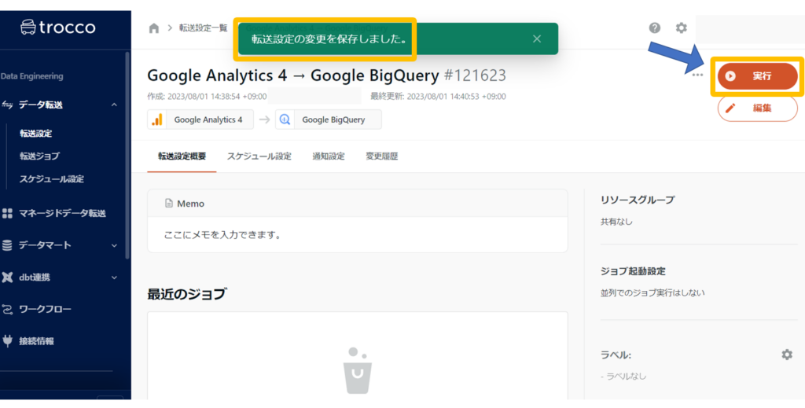Click the Memo text input area
Viewport: 805px width, 408px height.
[x=357, y=234]
